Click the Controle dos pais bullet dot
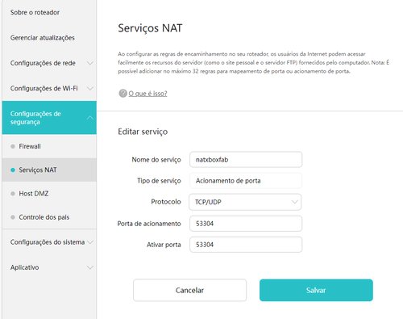This screenshot has width=403, height=319. [13, 217]
